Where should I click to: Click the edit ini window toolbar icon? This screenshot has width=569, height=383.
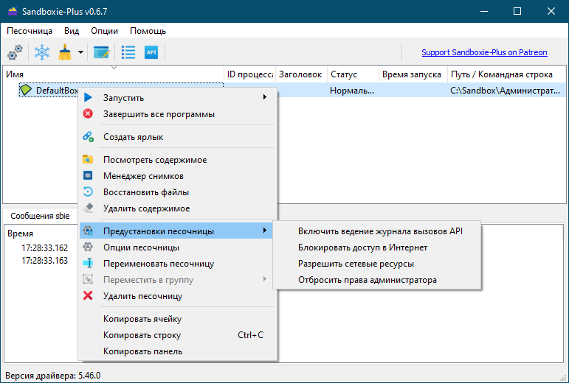[102, 52]
